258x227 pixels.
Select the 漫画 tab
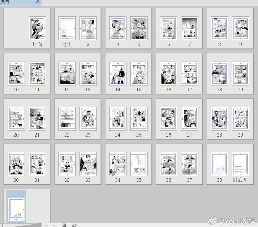(21, 2)
